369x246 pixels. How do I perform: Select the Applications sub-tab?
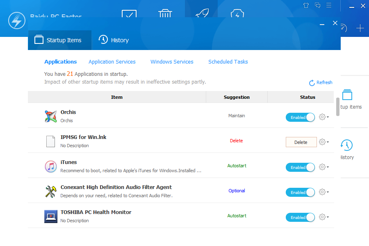coord(61,61)
